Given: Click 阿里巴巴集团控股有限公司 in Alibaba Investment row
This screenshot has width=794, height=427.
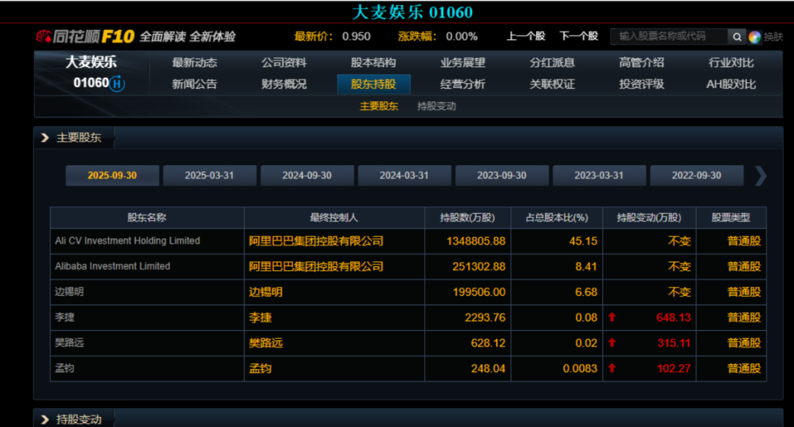Looking at the screenshot, I should point(316,266).
